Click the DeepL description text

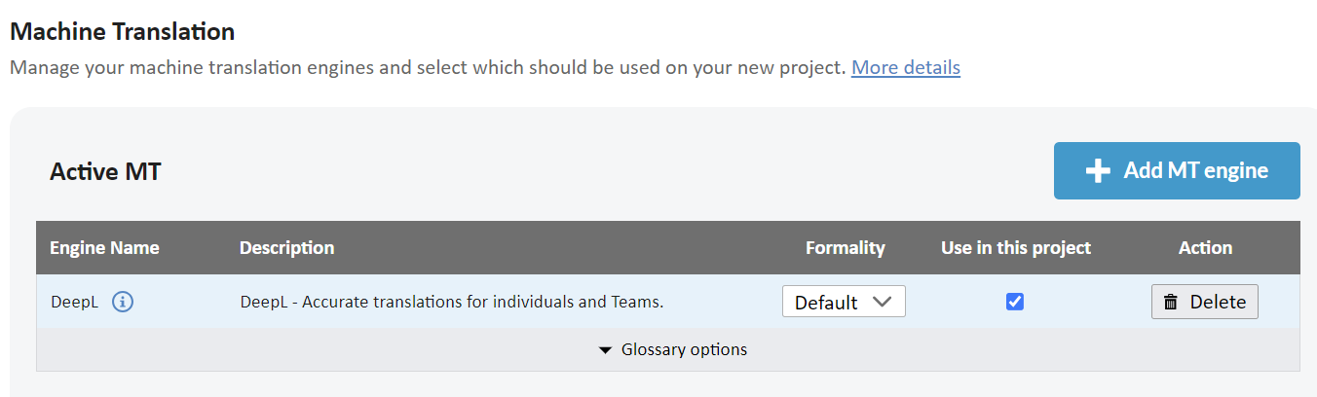coord(452,302)
